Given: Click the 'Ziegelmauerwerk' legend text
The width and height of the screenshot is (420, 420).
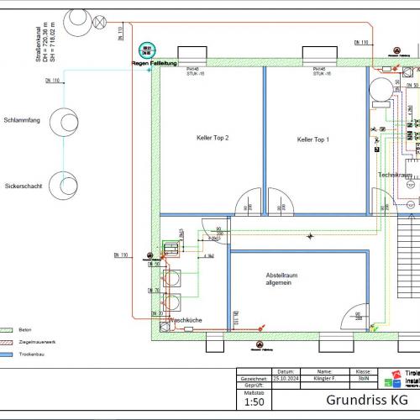Looking at the screenshot, I should (x=37, y=342).
